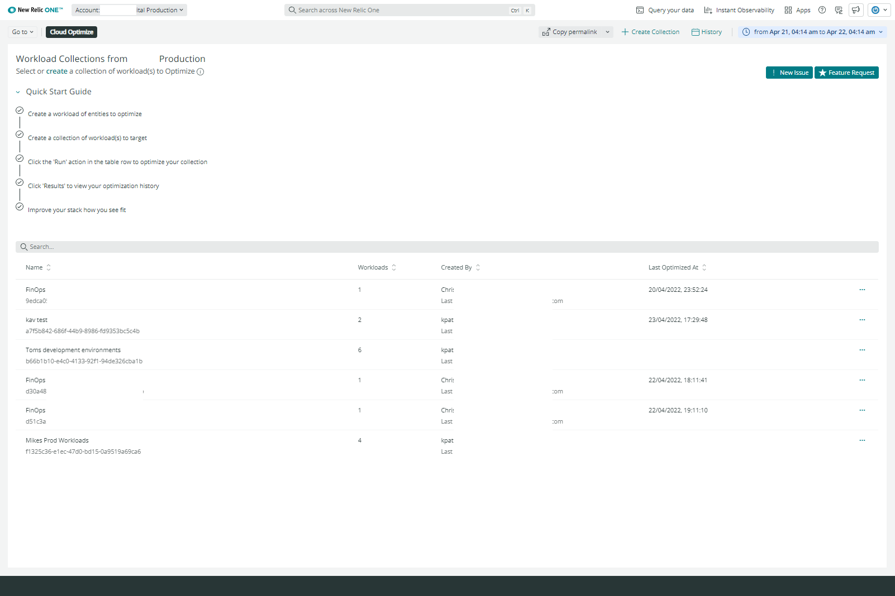Toggle the 'Improve your stack' step check

[x=20, y=206]
